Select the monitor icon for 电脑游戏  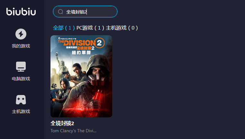tap(21, 67)
